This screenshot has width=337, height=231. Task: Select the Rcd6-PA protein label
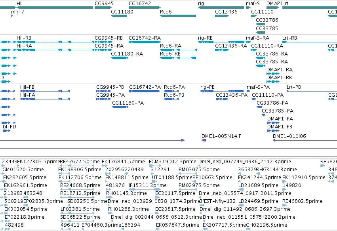tap(174, 87)
